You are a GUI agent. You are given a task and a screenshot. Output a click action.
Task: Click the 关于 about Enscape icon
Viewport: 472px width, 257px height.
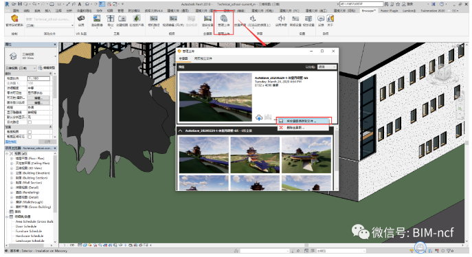click(330, 19)
